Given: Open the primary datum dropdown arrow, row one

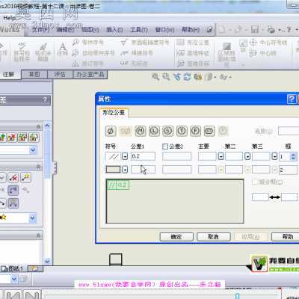Looking at the screenshot, I should pos(221,156).
